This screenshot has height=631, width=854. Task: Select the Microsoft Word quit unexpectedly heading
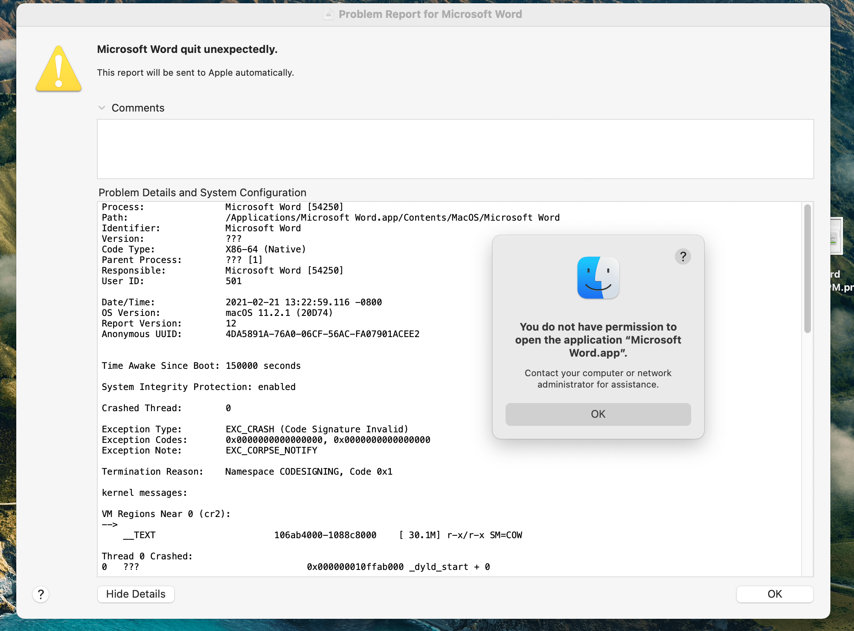(x=187, y=49)
